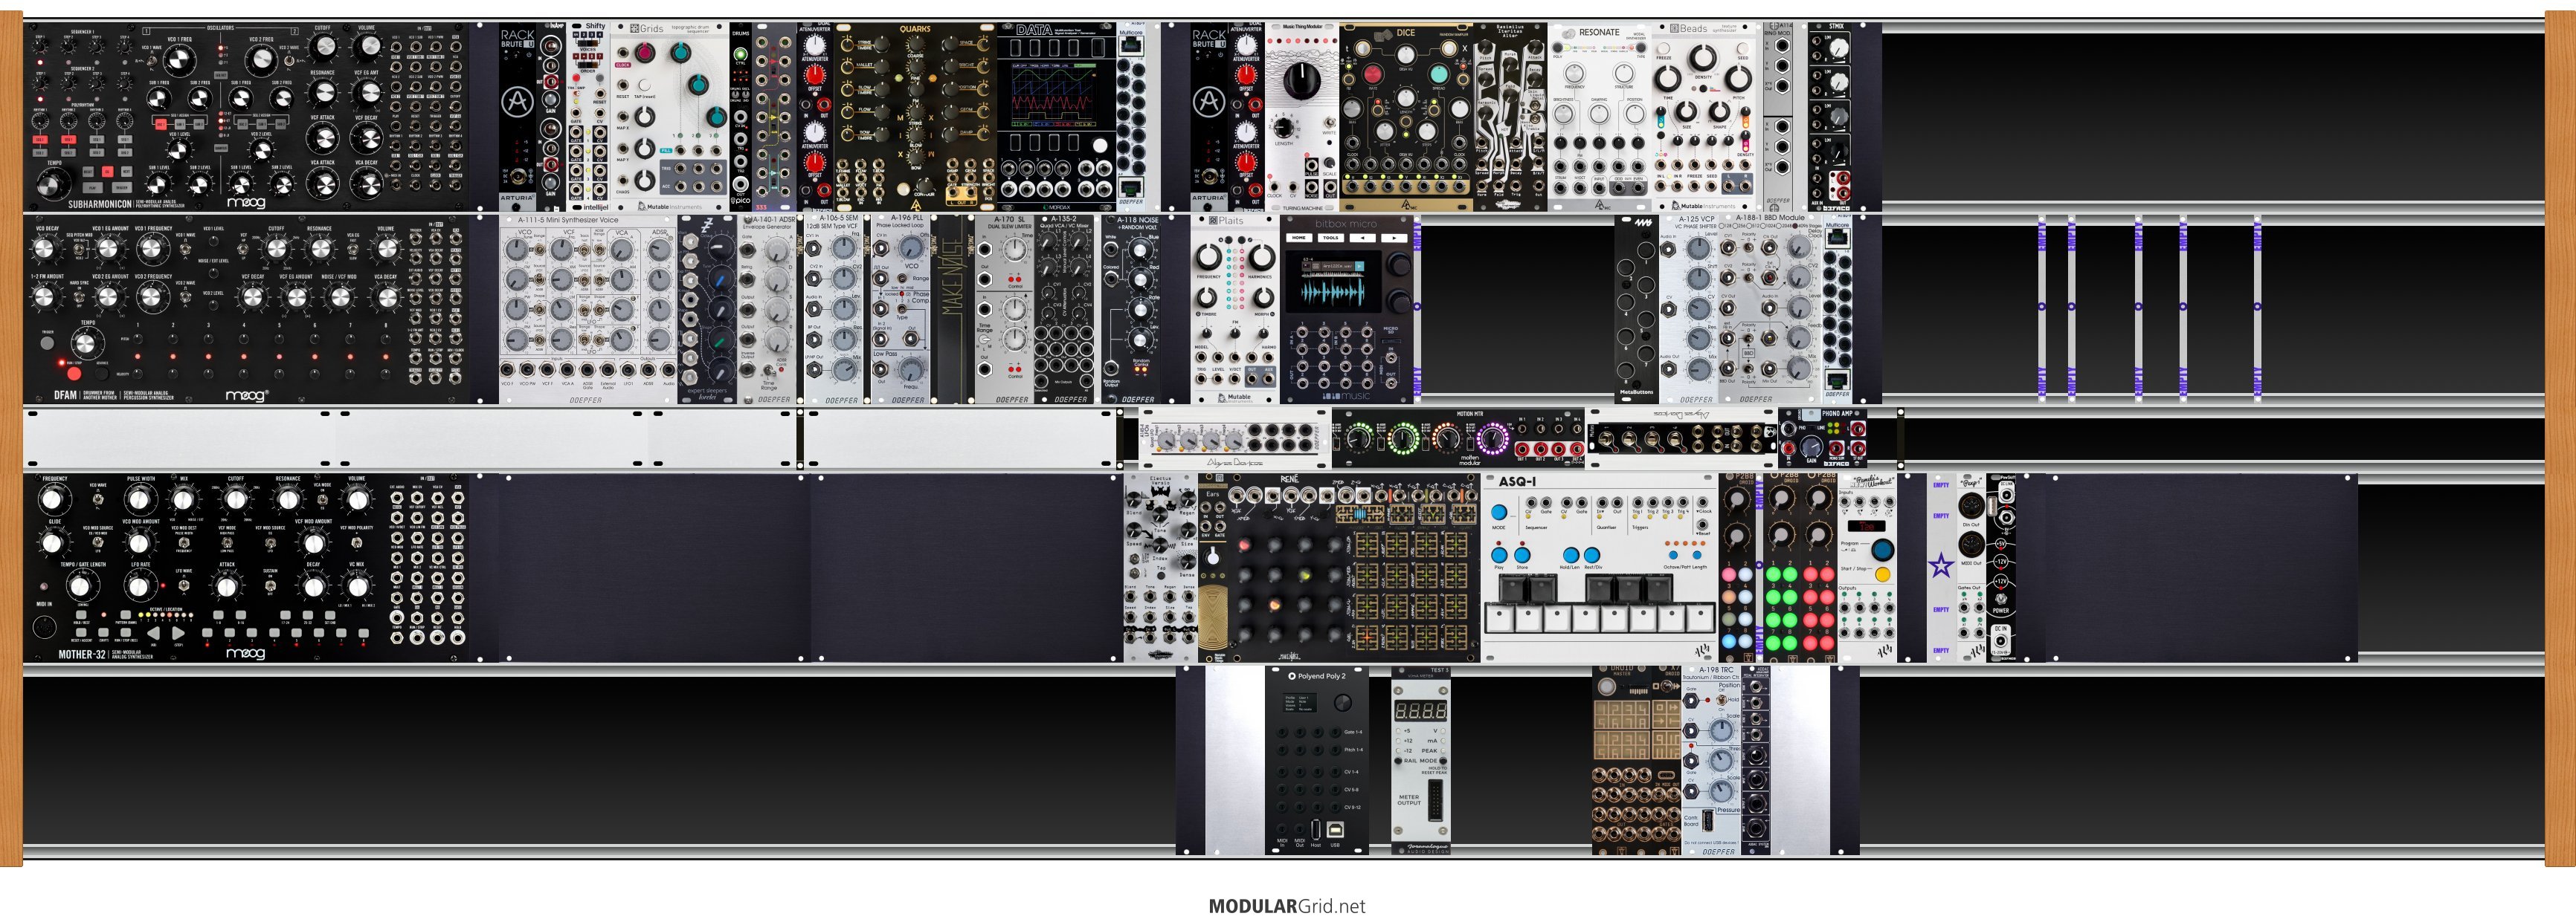Open the Mordax DATA module
This screenshot has height=922, width=2576.
pyautogui.click(x=1056, y=117)
